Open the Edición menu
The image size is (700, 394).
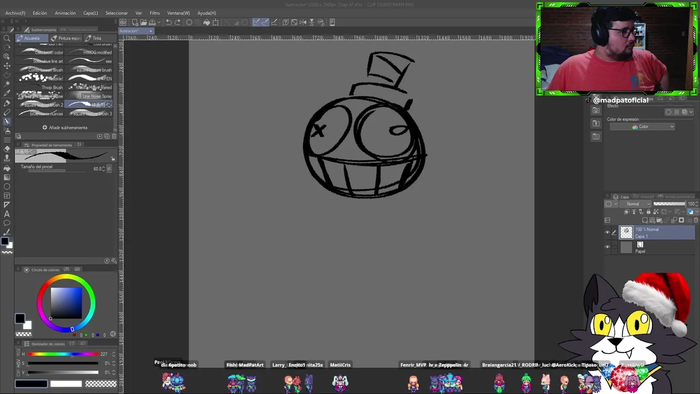click(x=40, y=13)
